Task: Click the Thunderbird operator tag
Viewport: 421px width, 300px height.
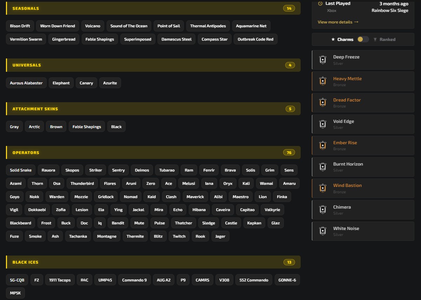Action: [82, 183]
